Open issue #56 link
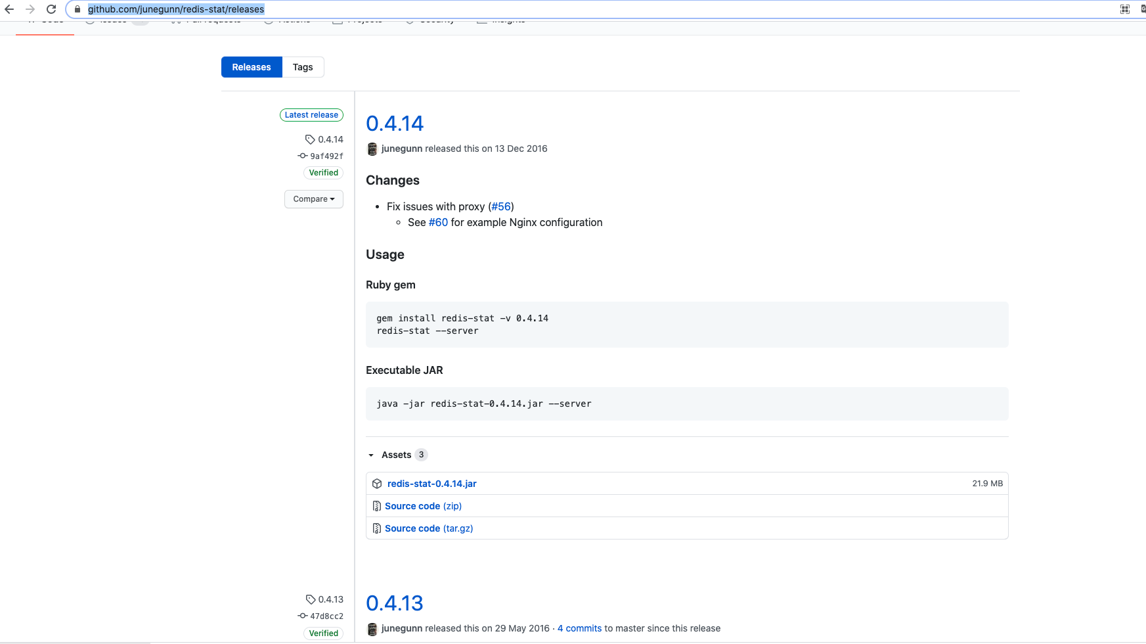The height and width of the screenshot is (644, 1146). pyautogui.click(x=501, y=206)
